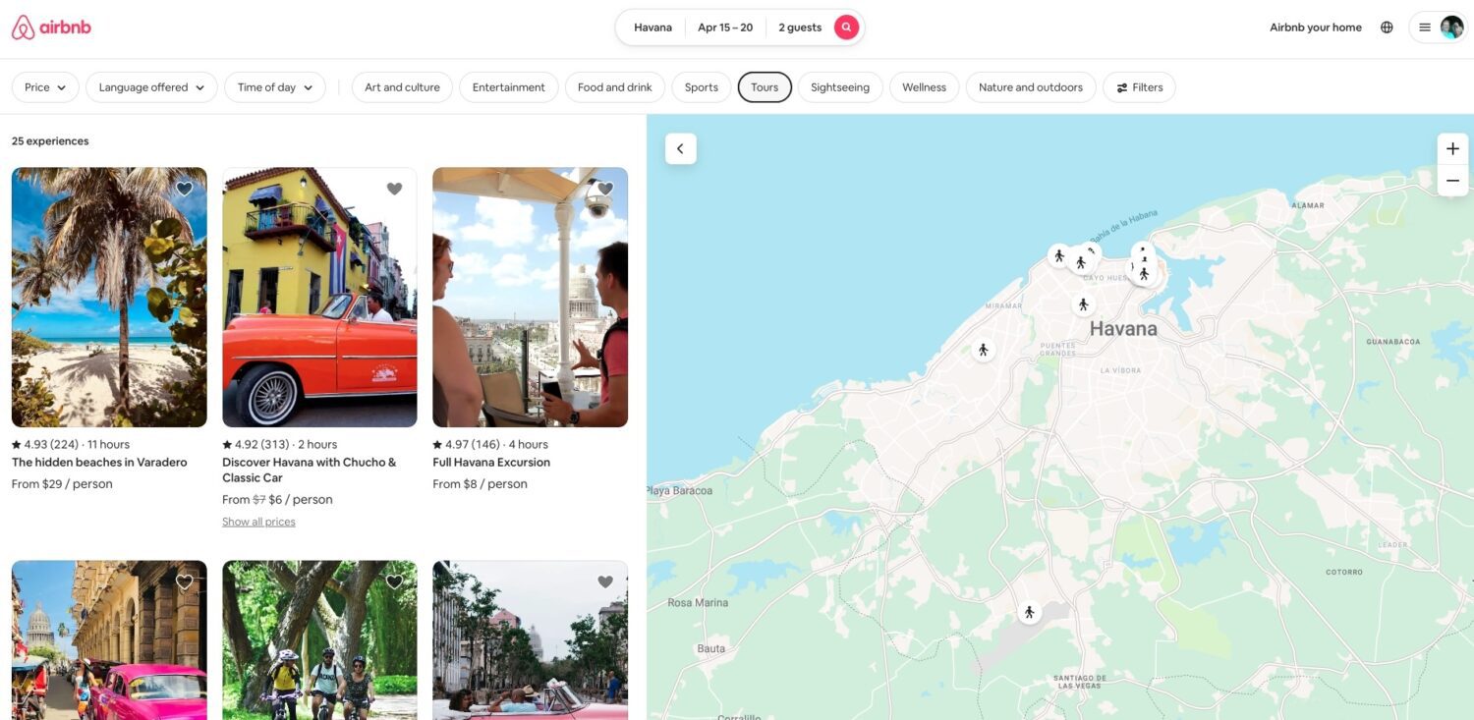Click the 'Airbnb your home' link
This screenshot has height=720, width=1474.
(x=1315, y=27)
